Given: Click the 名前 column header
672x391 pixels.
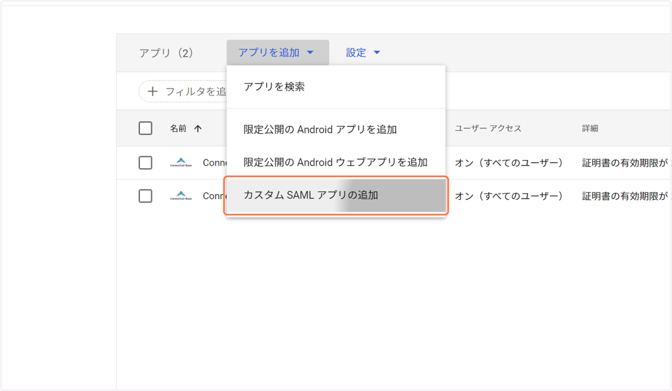Looking at the screenshot, I should tap(178, 129).
